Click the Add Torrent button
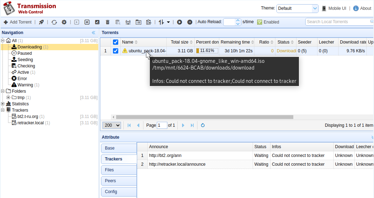The image size is (374, 198). (x=18, y=22)
